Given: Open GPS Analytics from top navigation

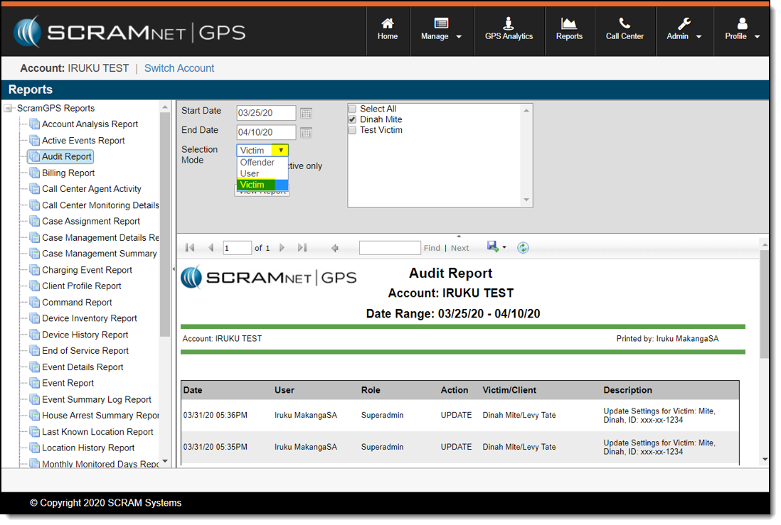Looking at the screenshot, I should click(x=509, y=30).
